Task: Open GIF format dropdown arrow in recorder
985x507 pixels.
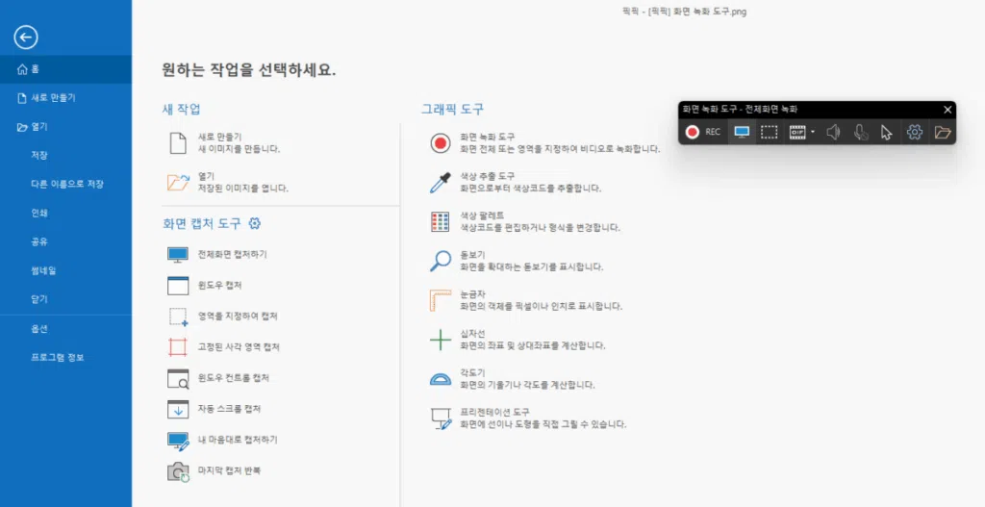Action: [813, 132]
